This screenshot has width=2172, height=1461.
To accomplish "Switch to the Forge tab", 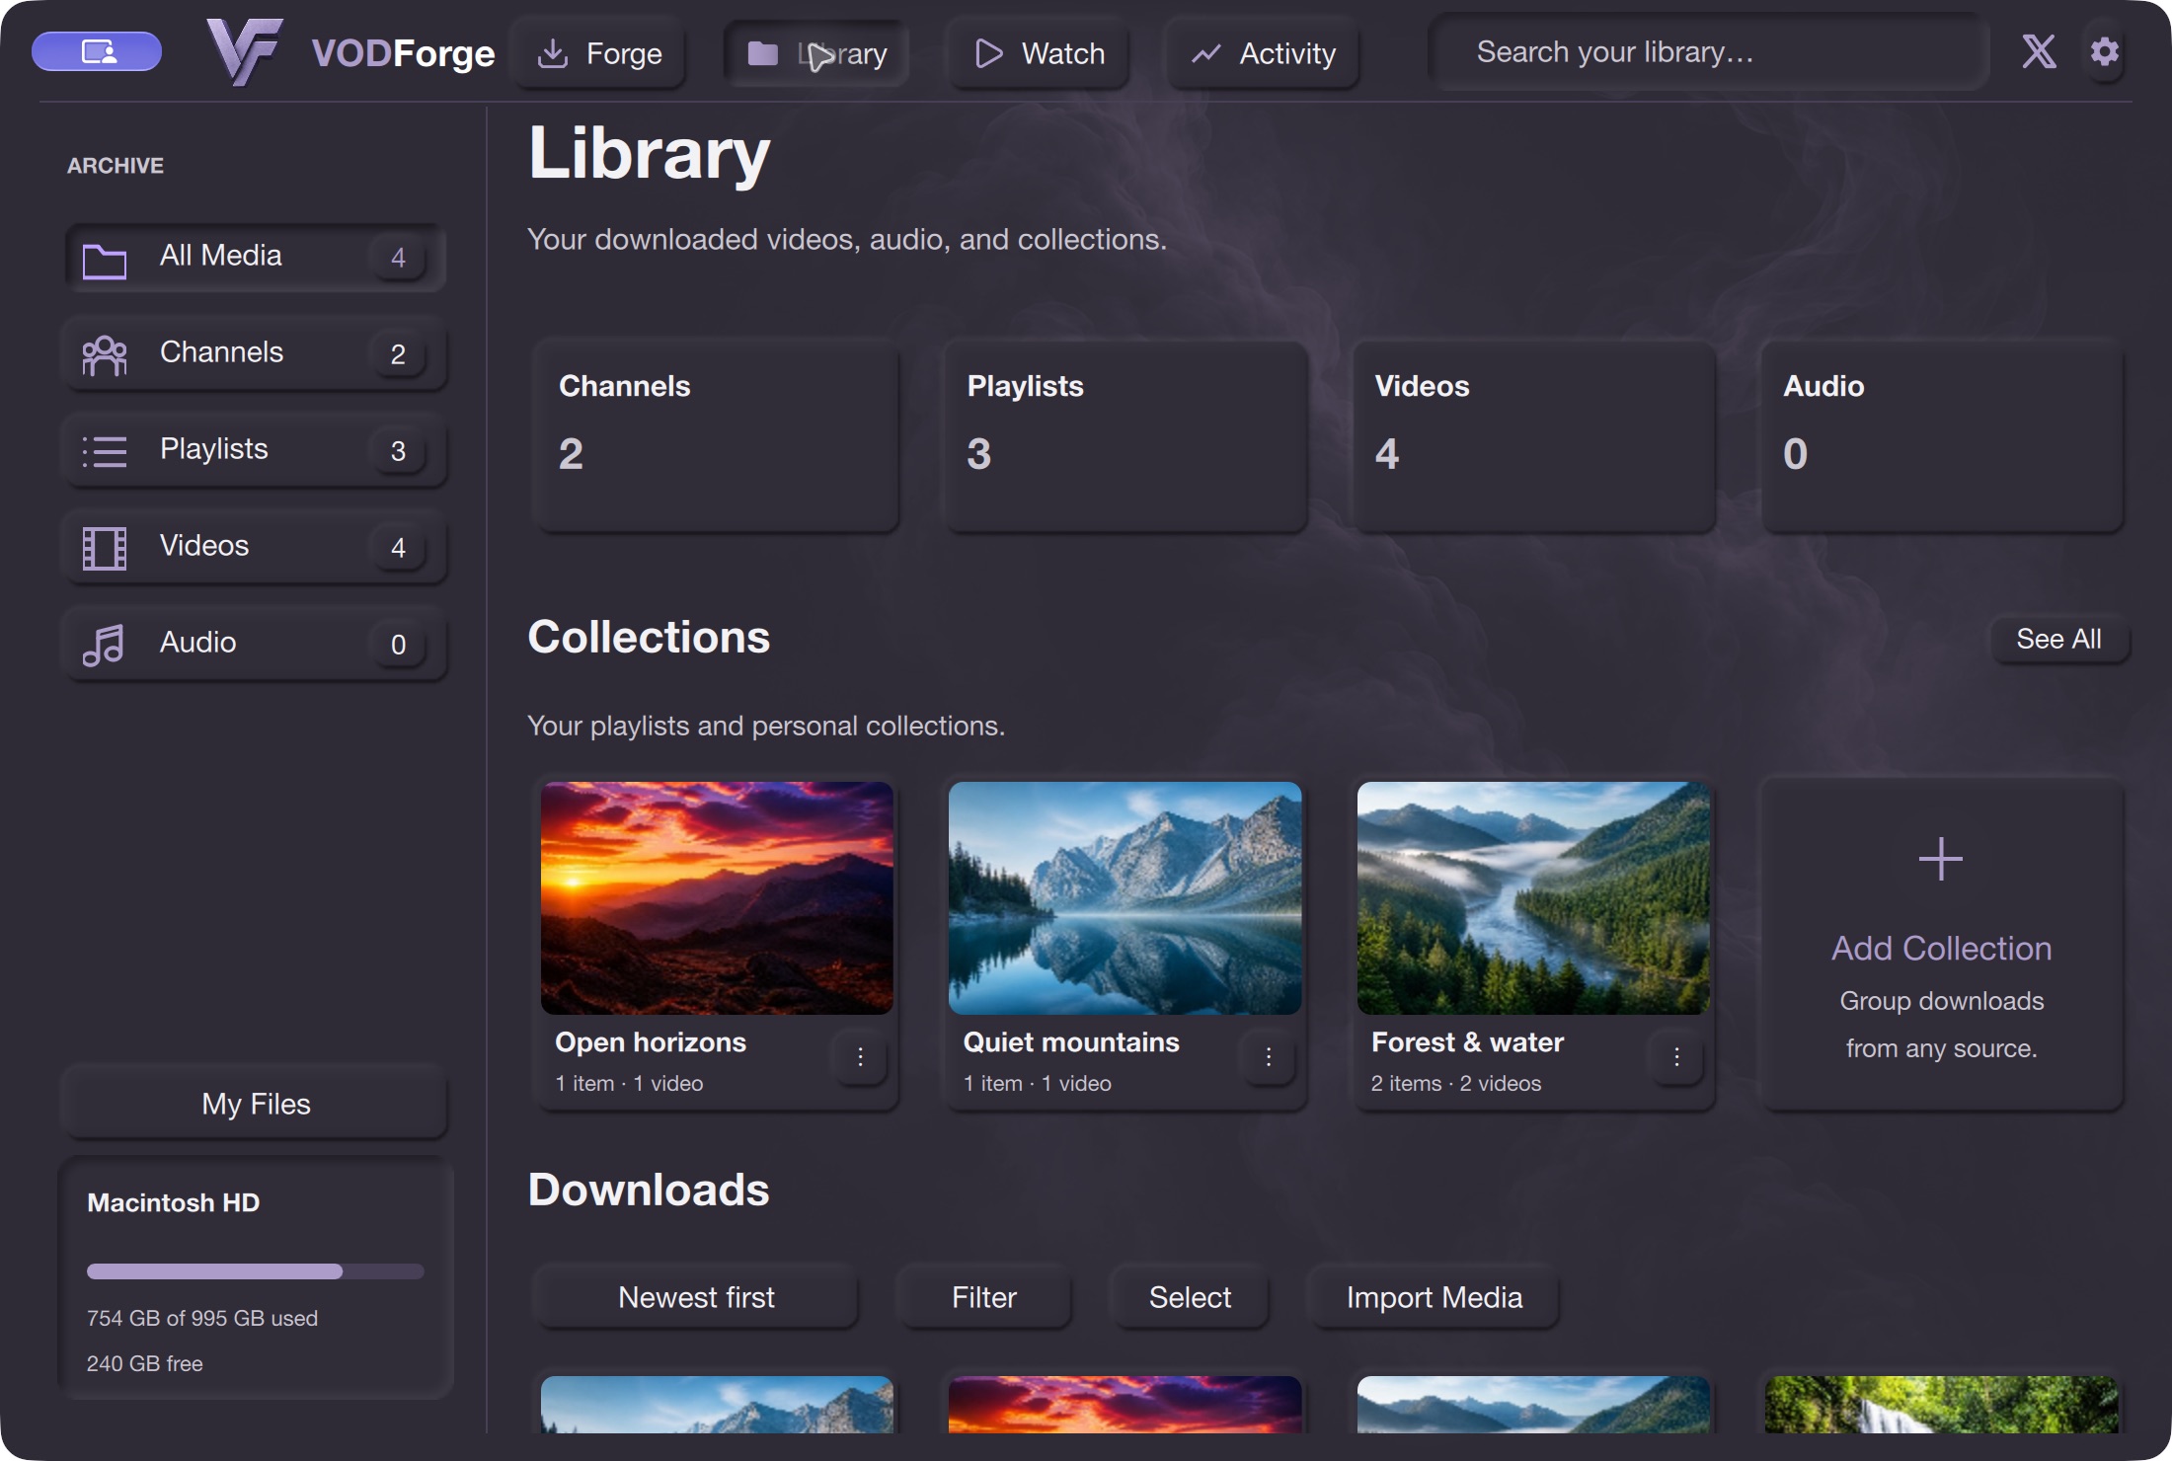I will coord(598,53).
